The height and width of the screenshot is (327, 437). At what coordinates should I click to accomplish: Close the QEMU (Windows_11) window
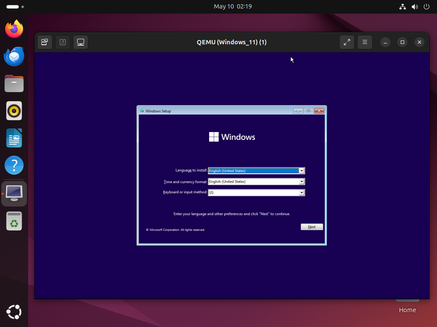(x=420, y=42)
